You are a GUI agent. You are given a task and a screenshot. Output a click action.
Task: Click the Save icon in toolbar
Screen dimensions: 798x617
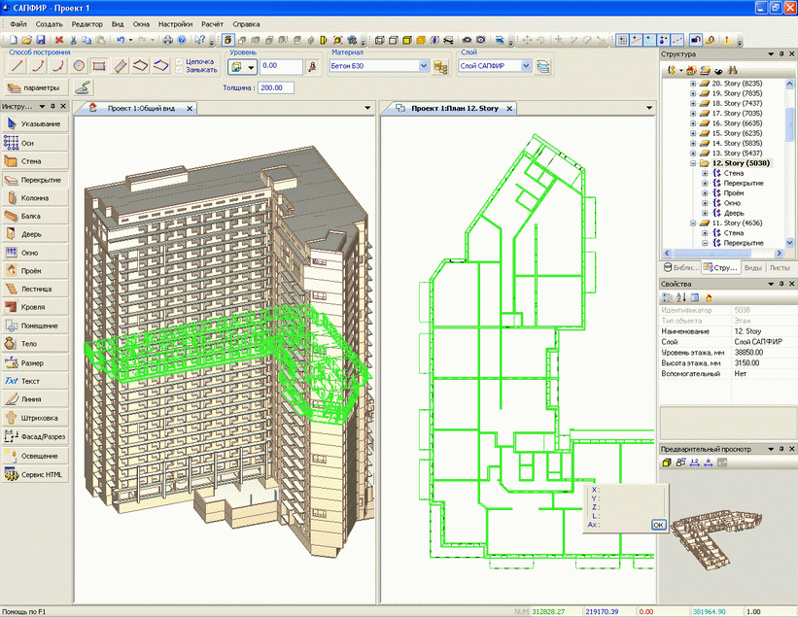point(41,40)
